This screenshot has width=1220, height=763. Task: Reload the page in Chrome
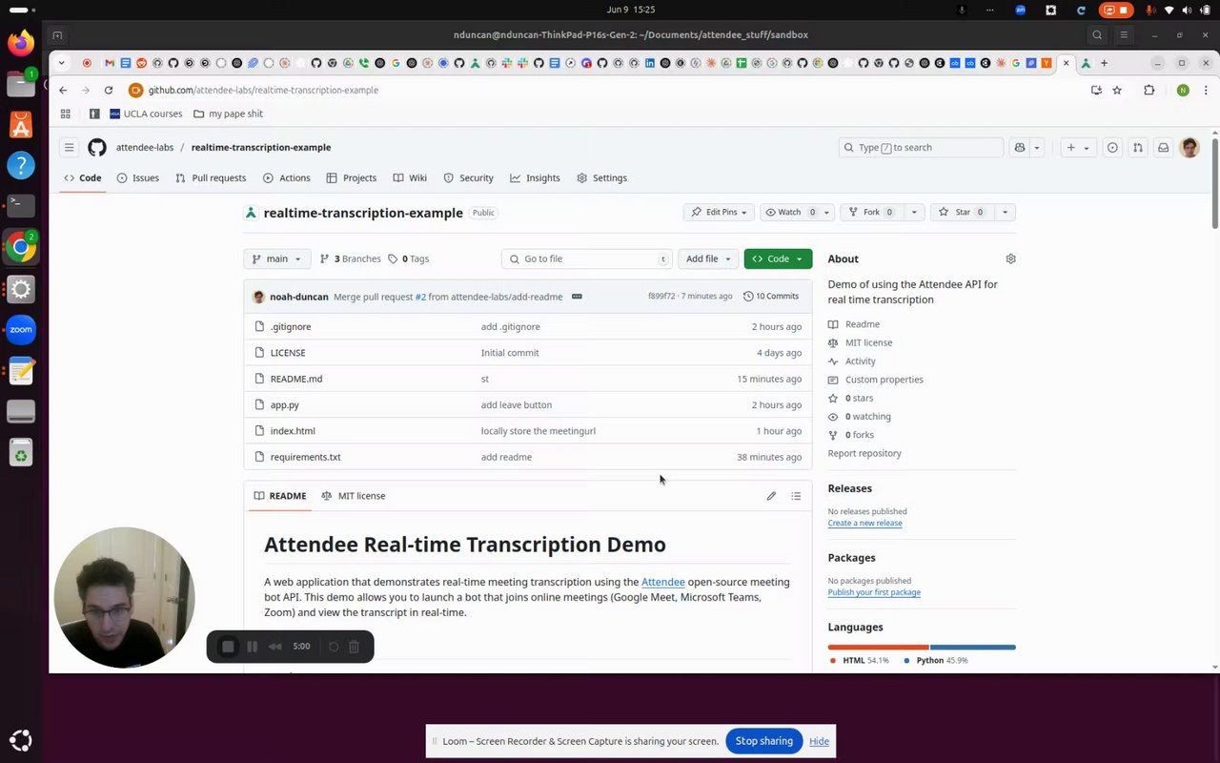click(109, 90)
